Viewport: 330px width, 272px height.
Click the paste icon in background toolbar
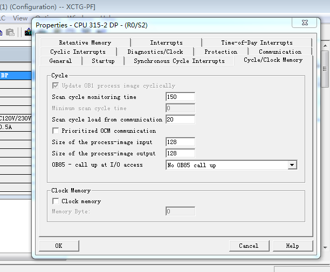click(x=10, y=33)
